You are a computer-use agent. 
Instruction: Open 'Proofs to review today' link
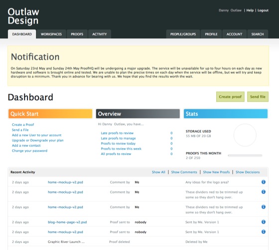coord(118,144)
